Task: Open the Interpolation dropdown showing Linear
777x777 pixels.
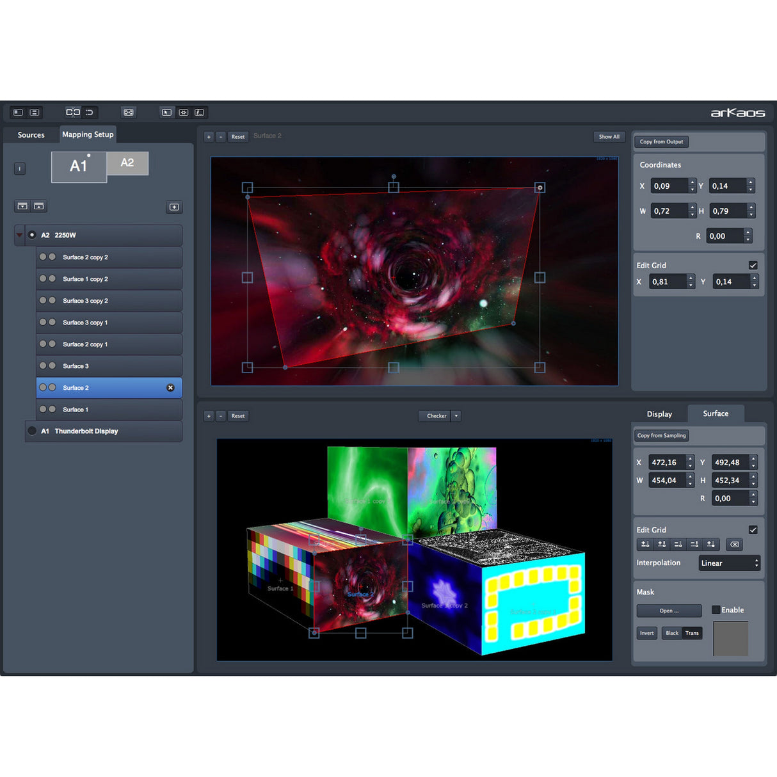Action: click(x=728, y=563)
